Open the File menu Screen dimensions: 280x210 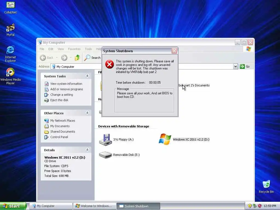(x=42, y=49)
